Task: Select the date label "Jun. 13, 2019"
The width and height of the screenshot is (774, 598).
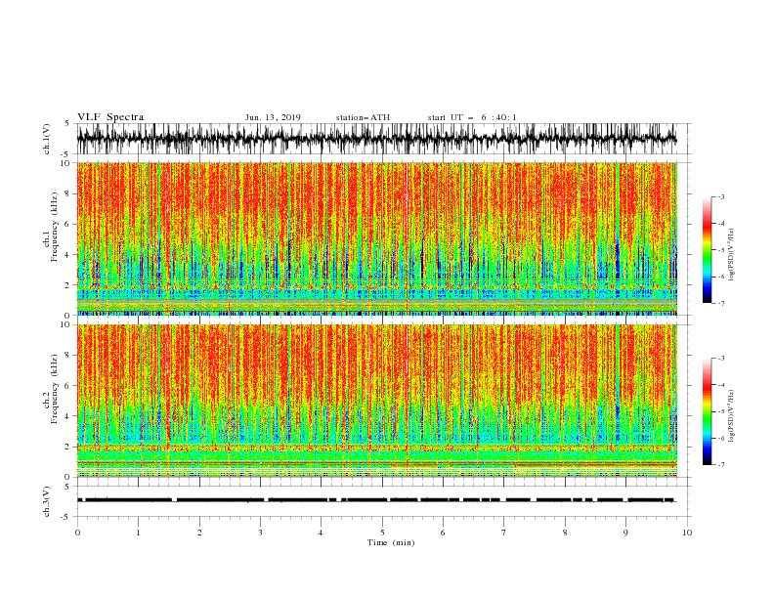Action: point(273,117)
